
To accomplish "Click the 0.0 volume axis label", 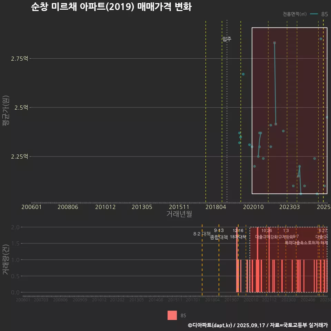I will point(15,292).
